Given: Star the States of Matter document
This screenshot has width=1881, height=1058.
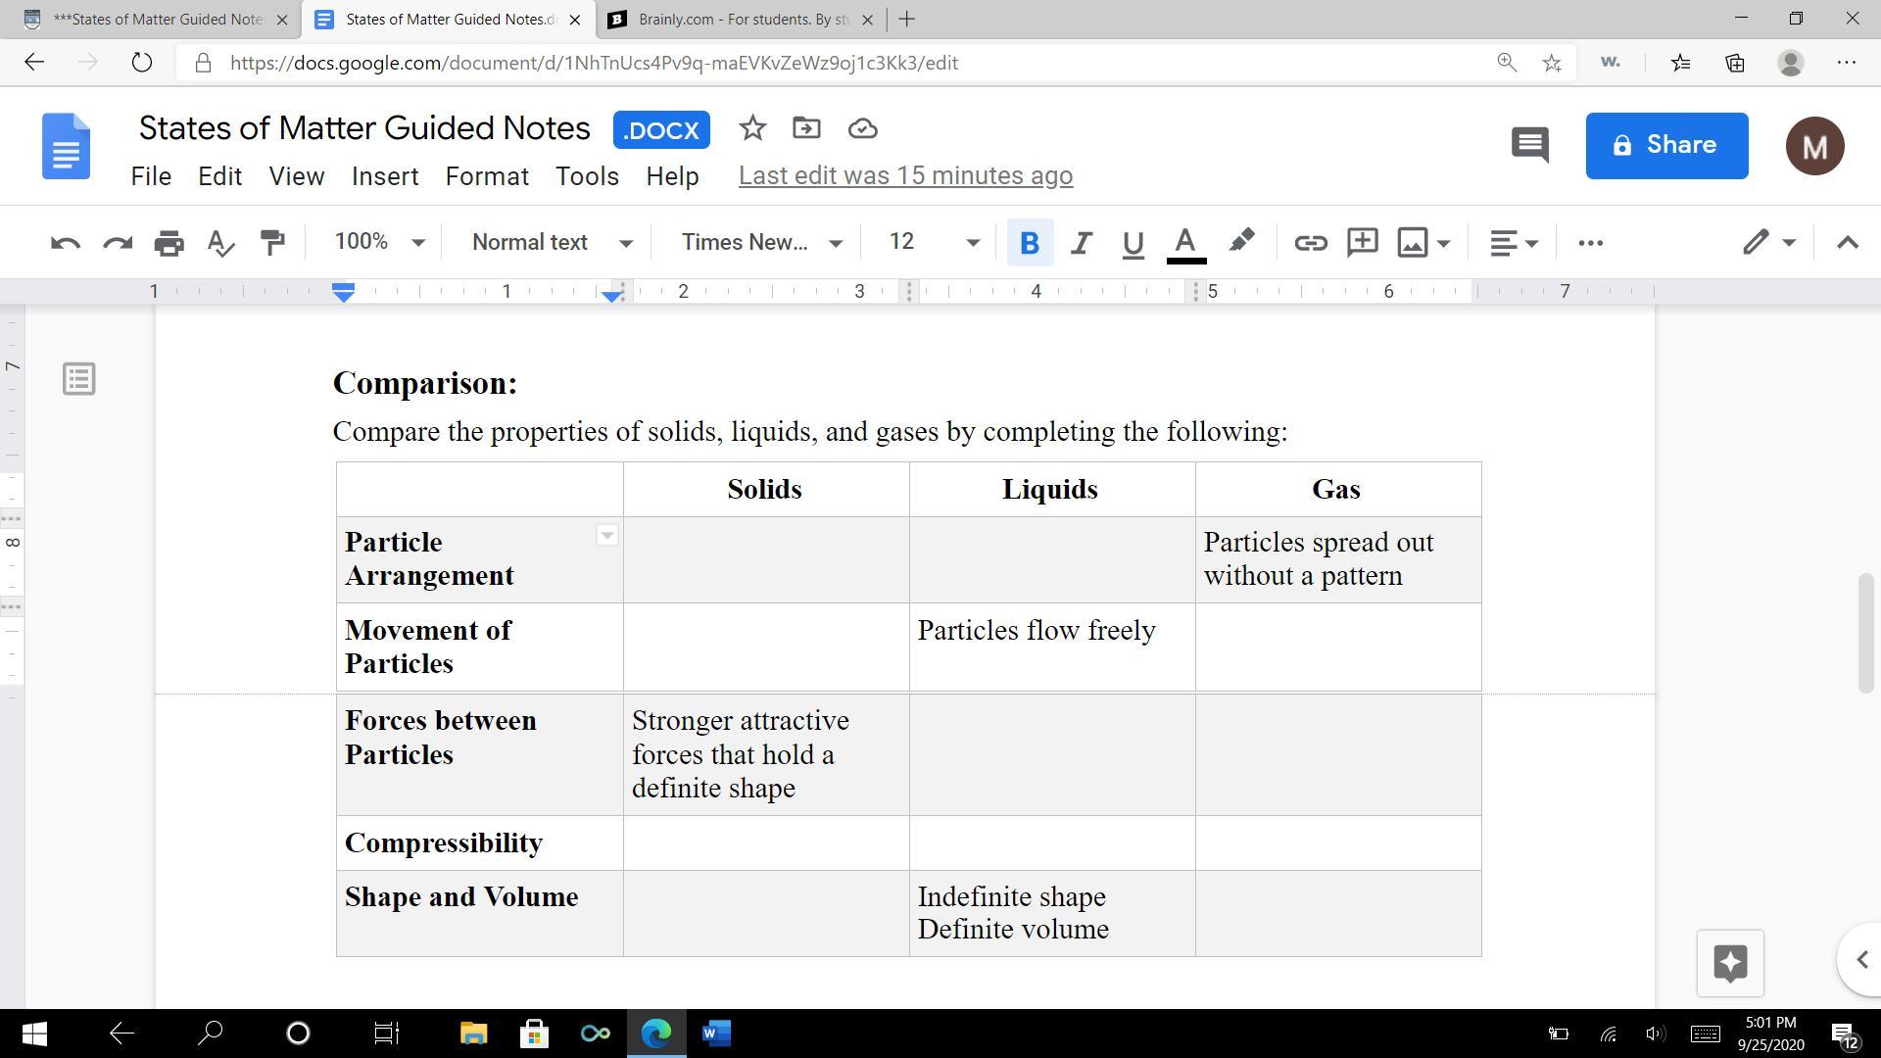Looking at the screenshot, I should [751, 128].
